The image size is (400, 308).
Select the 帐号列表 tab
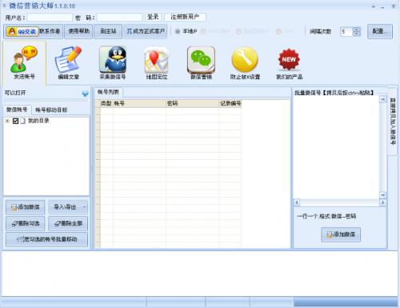point(108,92)
